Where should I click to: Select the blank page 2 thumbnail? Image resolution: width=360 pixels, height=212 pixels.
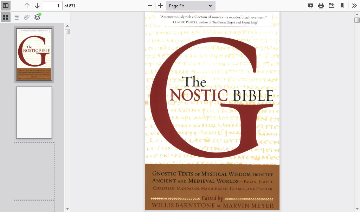pos(34,112)
